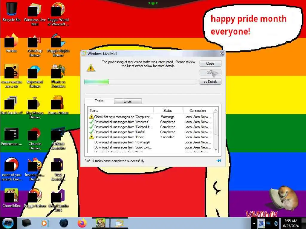Click the Plants vs Zombies shortcut
Viewport: 306px width, 229px height.
pyautogui.click(x=58, y=76)
